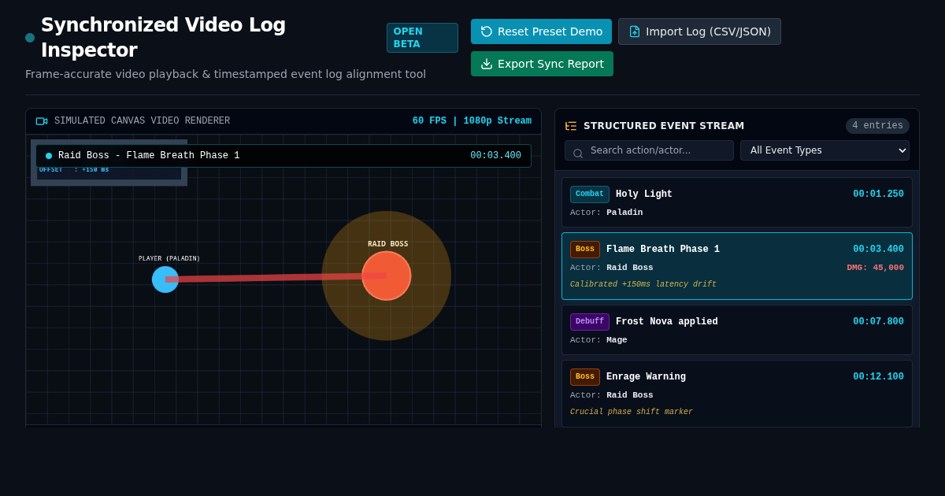The height and width of the screenshot is (496, 945).
Task: Click the Export Sync Report download icon
Action: [x=487, y=64]
